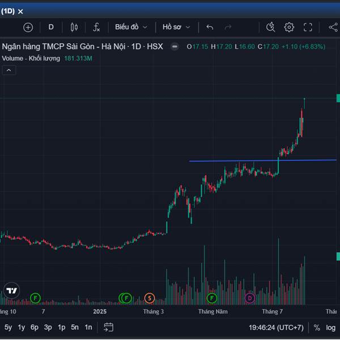
Task: Click the 19:46:24 (UTC+7) timezone
Action: [277, 328]
